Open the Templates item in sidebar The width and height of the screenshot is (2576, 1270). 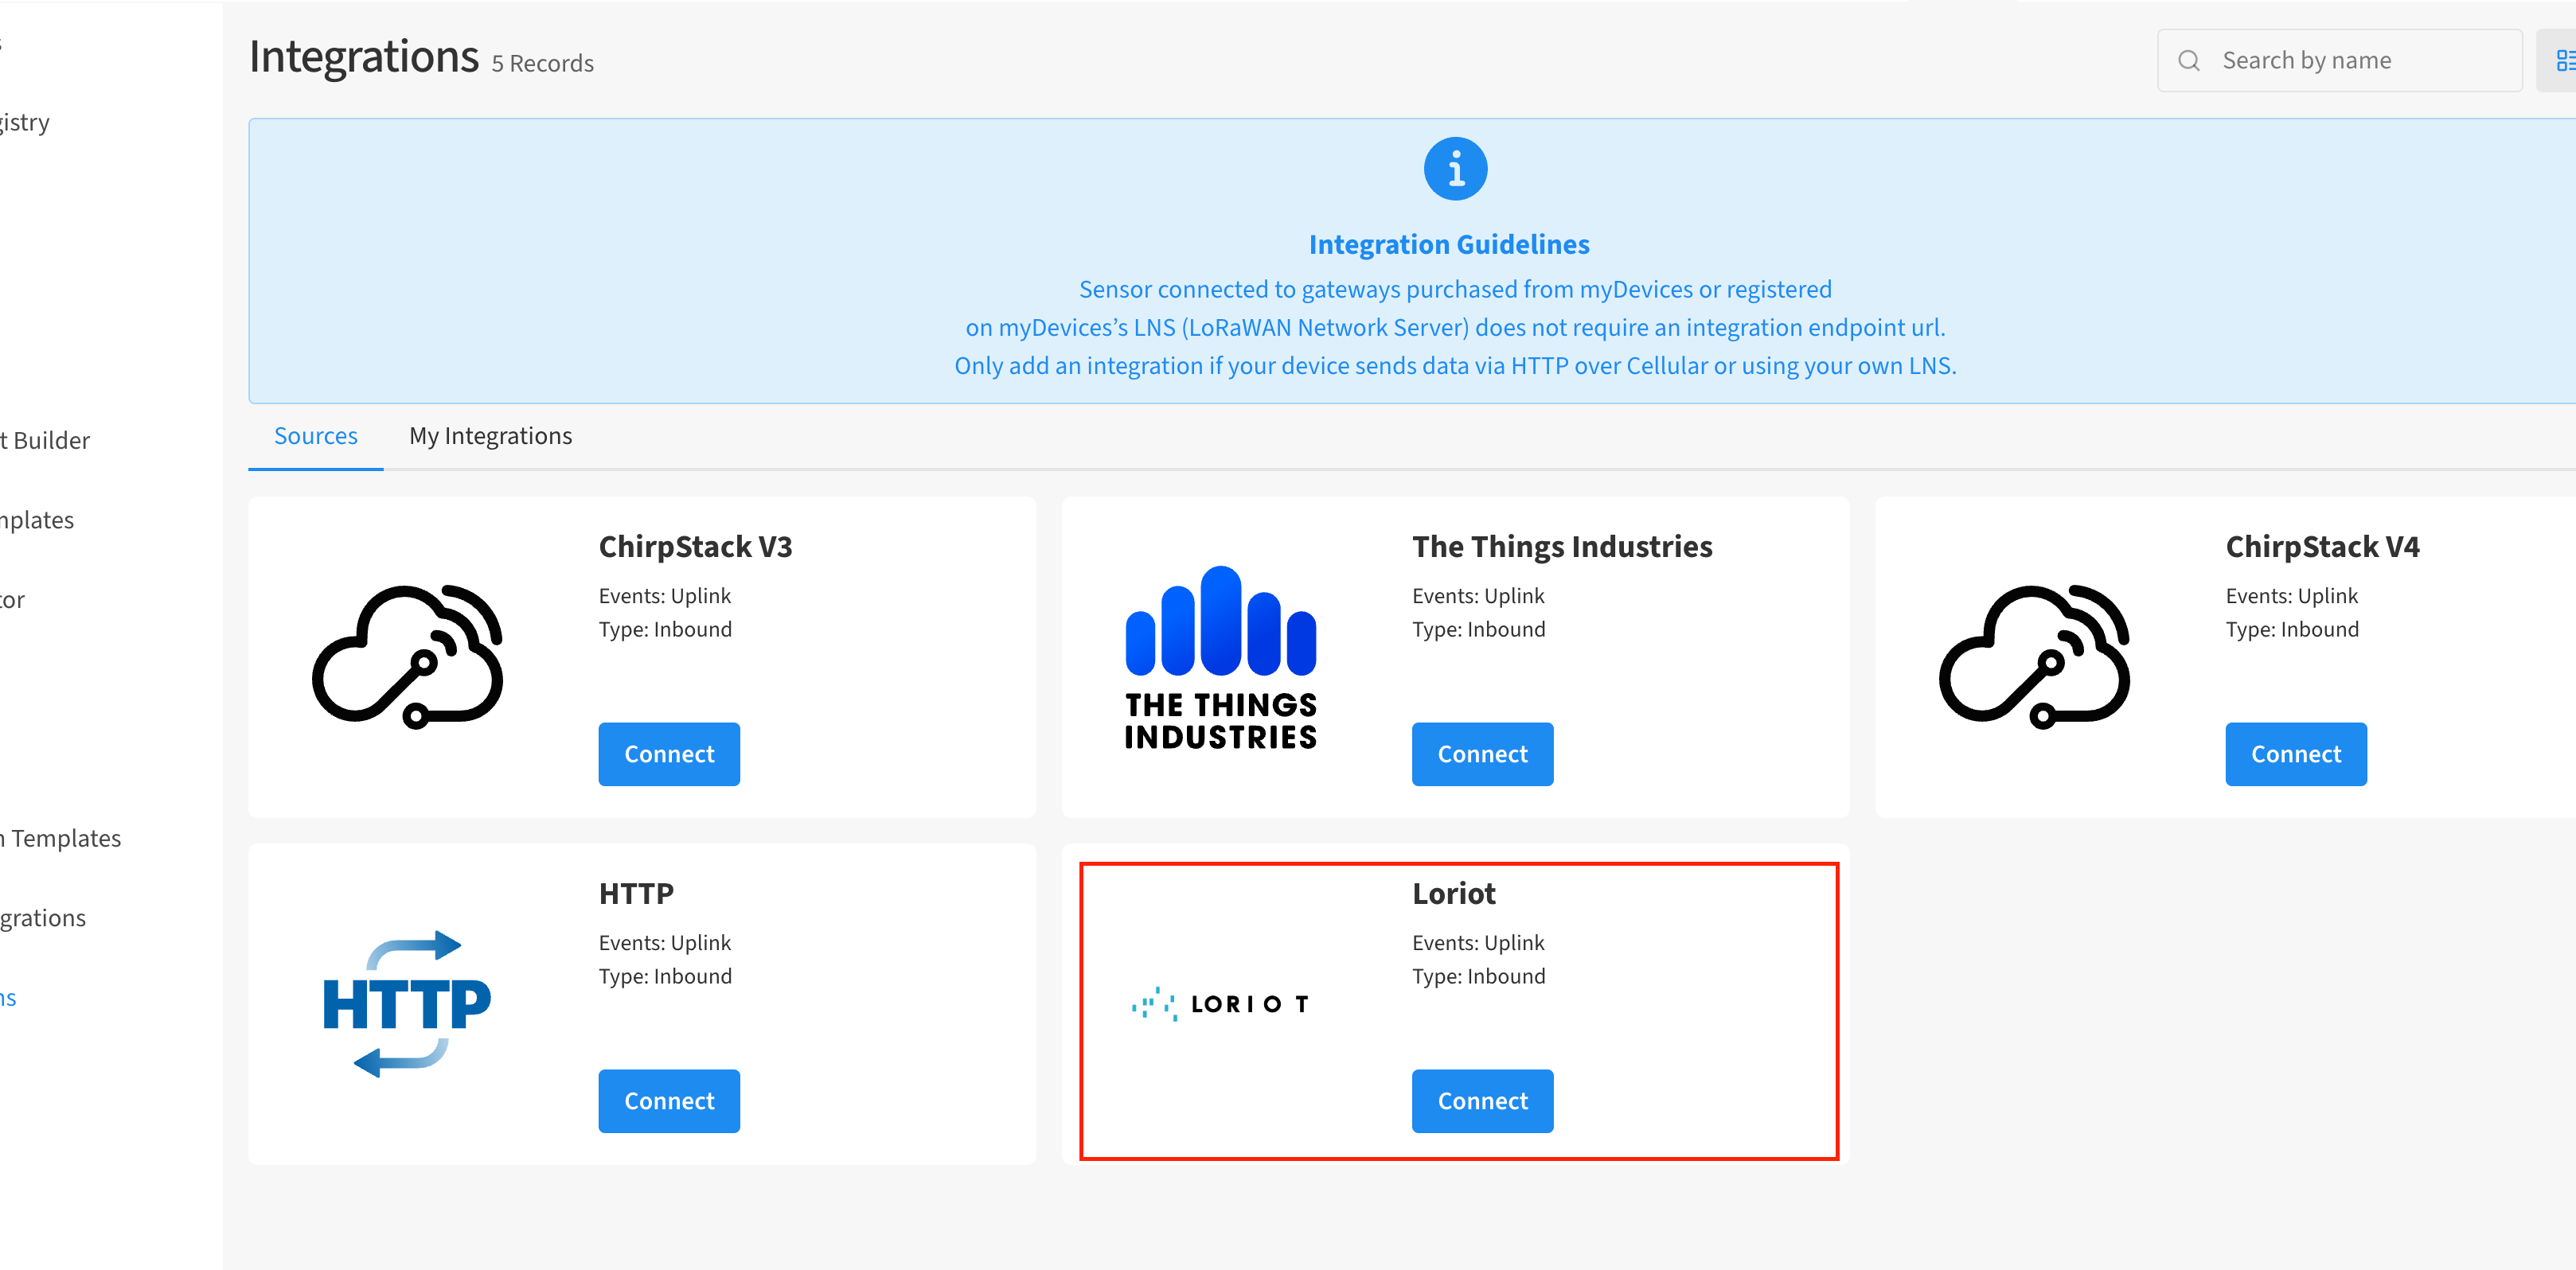point(60,839)
